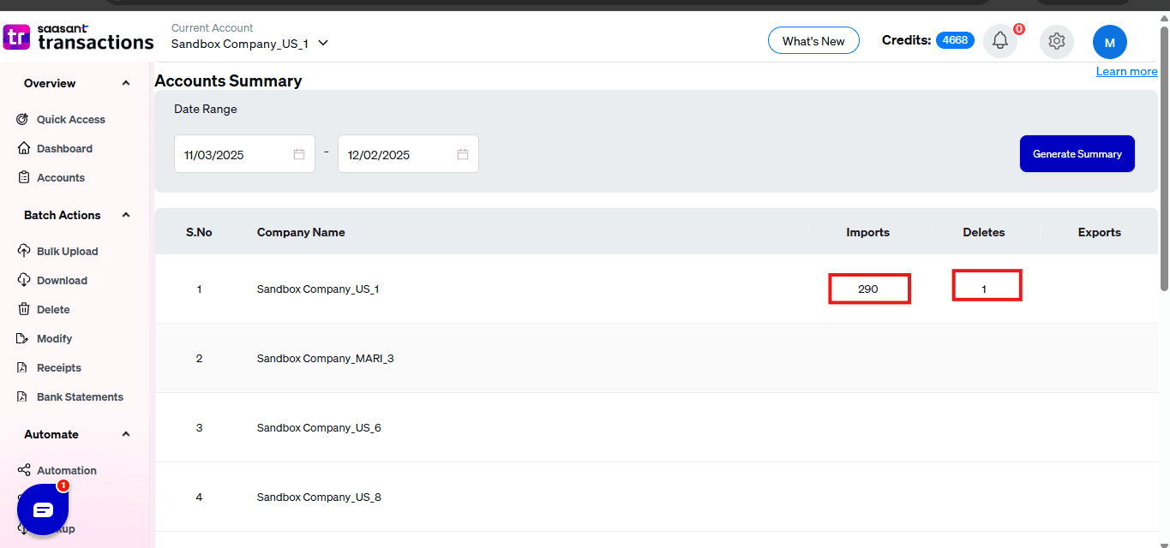The height and width of the screenshot is (548, 1170).
Task: Select Dashboard in the sidebar
Action: 64,149
